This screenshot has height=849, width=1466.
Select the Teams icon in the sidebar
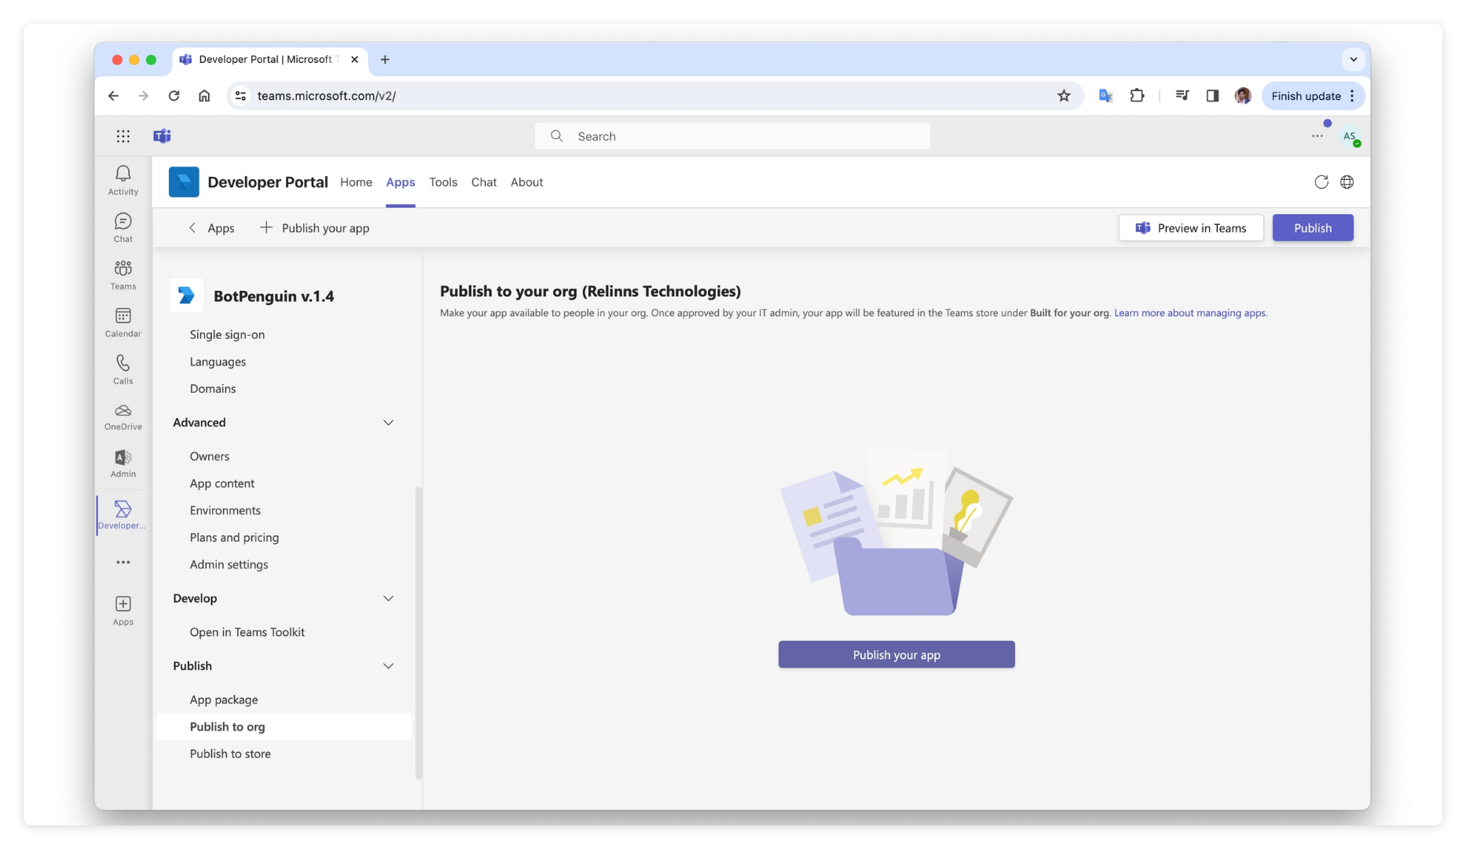coord(123,274)
